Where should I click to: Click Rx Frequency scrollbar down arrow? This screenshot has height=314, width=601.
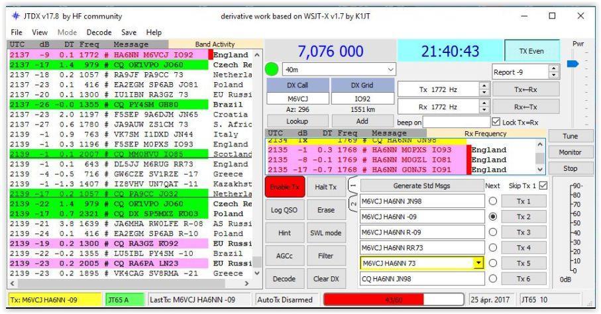[540, 169]
